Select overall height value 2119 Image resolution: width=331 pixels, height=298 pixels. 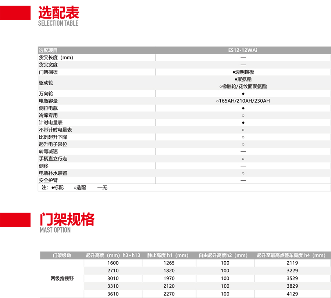click(292, 263)
